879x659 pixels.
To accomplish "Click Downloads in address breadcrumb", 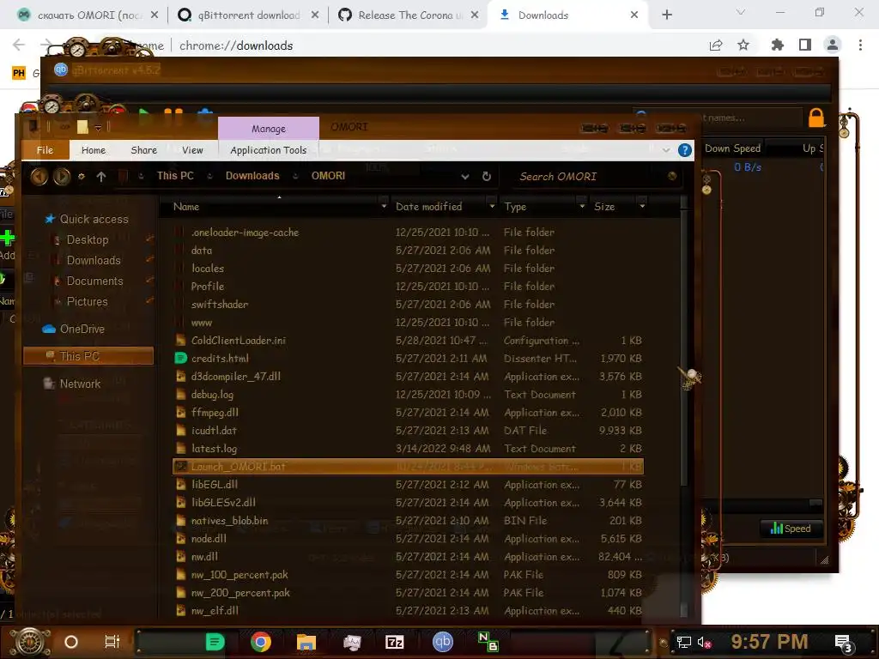I will pos(252,176).
